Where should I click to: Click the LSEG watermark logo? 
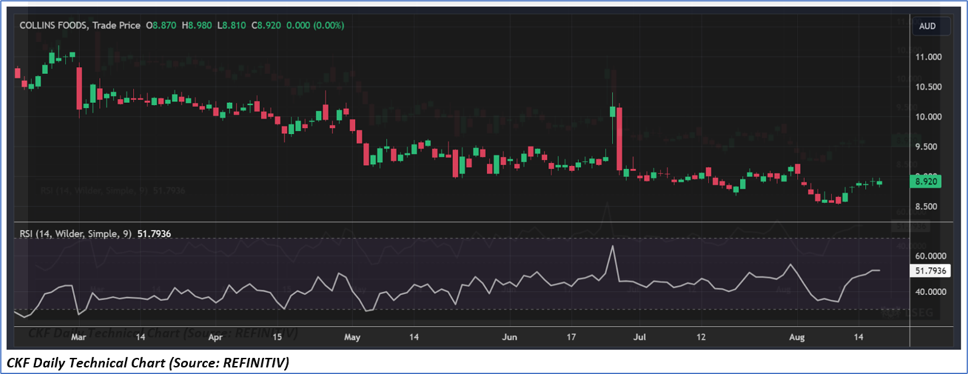[907, 312]
